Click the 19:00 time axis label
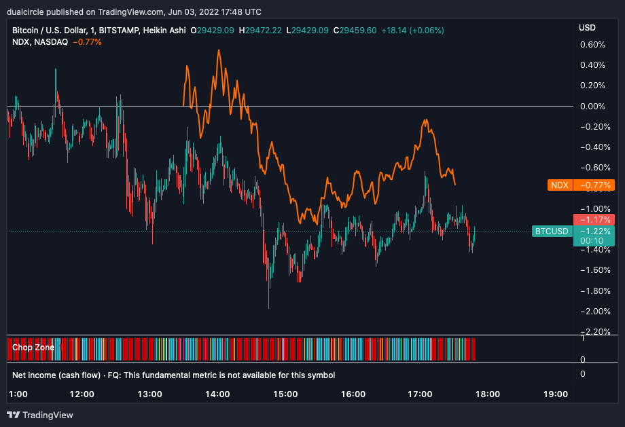 (x=556, y=394)
